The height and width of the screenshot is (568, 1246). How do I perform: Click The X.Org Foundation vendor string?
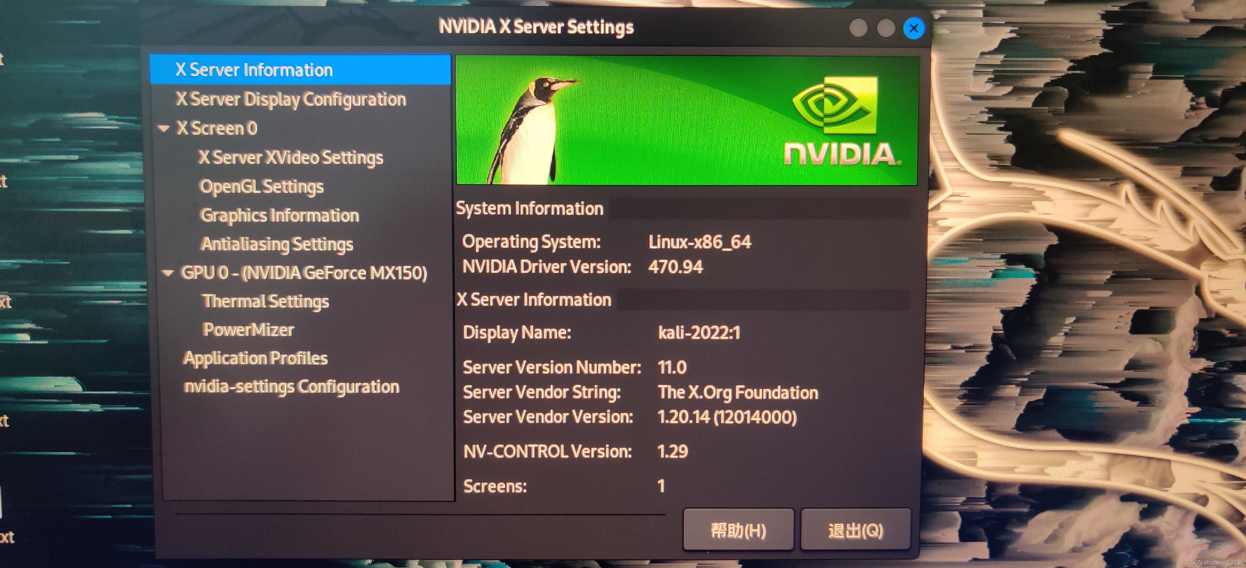point(738,393)
